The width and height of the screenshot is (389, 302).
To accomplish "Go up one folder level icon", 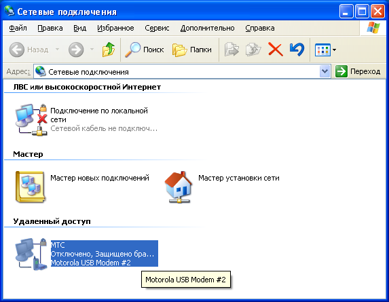I will click(x=109, y=50).
